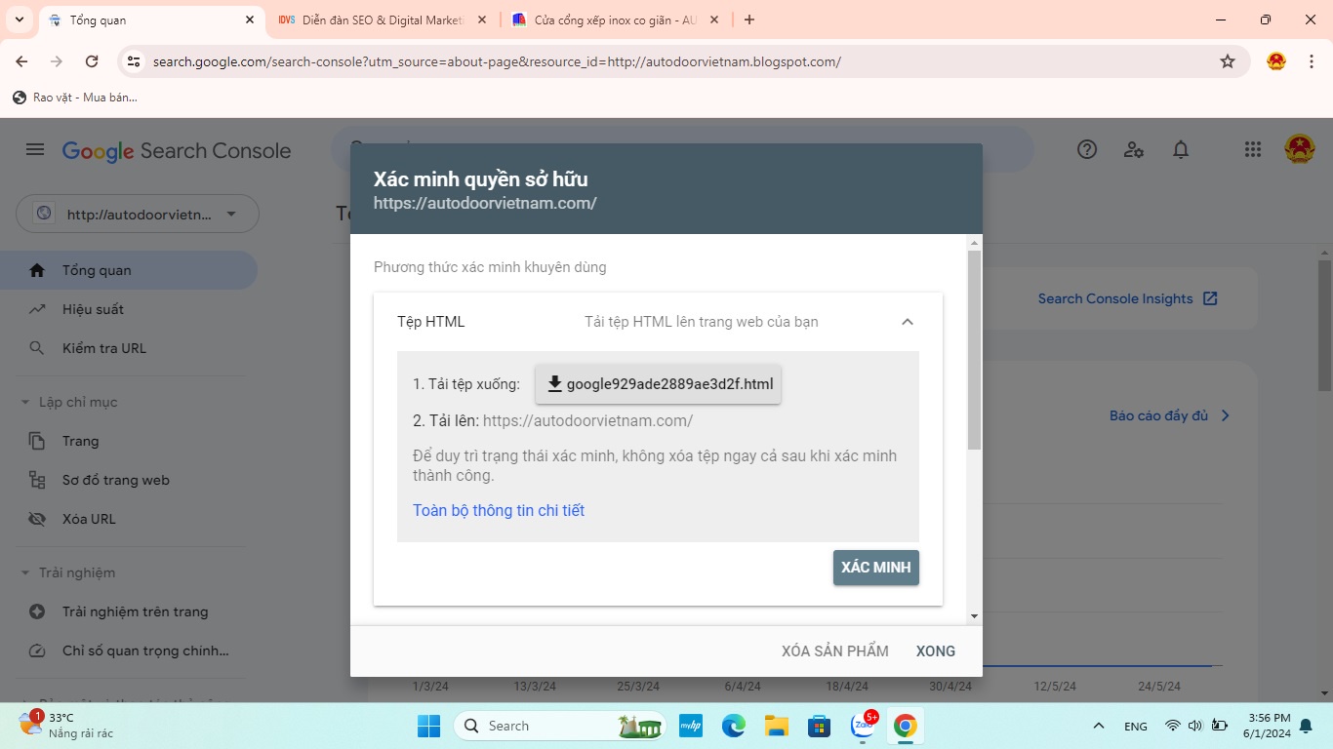
Task: Open Chrome three-dot menu
Action: (x=1310, y=61)
